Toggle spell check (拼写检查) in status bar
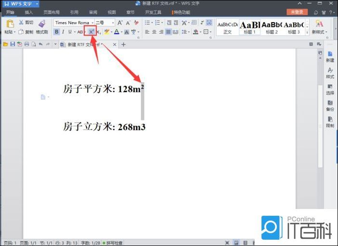Viewport: 338px width, 246px height. (x=113, y=243)
